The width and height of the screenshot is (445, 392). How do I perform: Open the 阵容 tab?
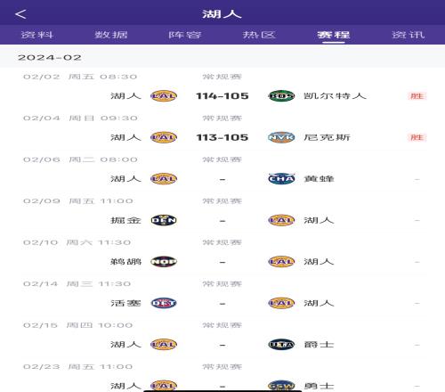pos(185,35)
